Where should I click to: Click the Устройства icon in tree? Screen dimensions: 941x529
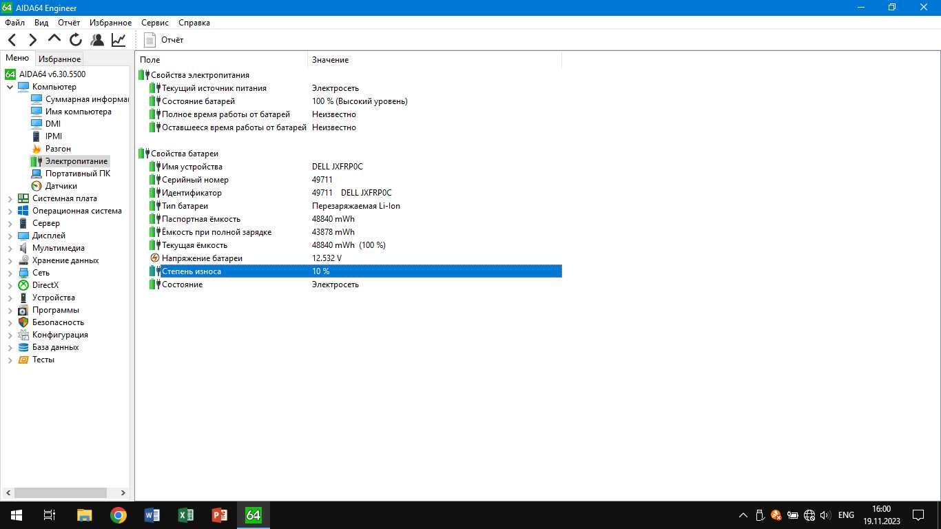tap(23, 298)
